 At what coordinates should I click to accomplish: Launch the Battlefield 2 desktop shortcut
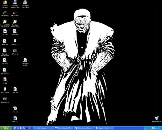tap(5, 12)
